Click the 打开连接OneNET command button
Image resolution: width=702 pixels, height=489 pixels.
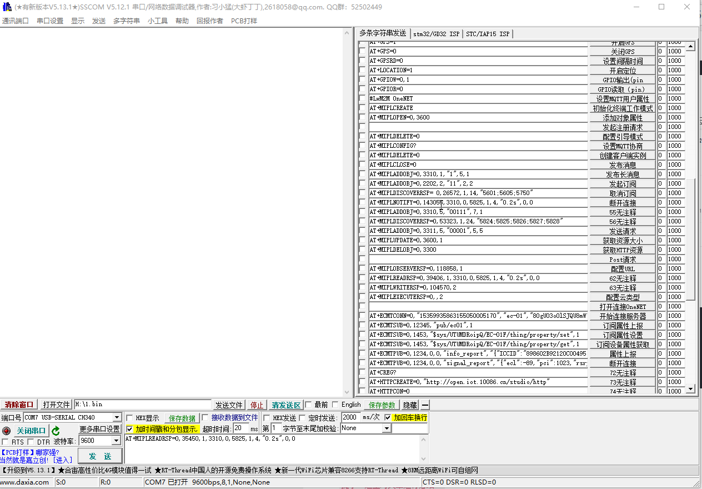point(623,307)
